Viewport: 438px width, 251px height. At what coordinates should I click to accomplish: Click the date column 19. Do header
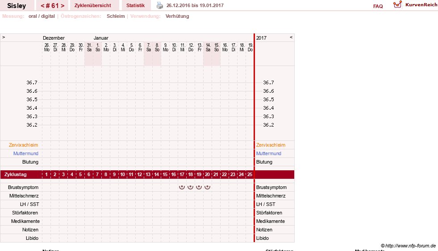pos(250,47)
